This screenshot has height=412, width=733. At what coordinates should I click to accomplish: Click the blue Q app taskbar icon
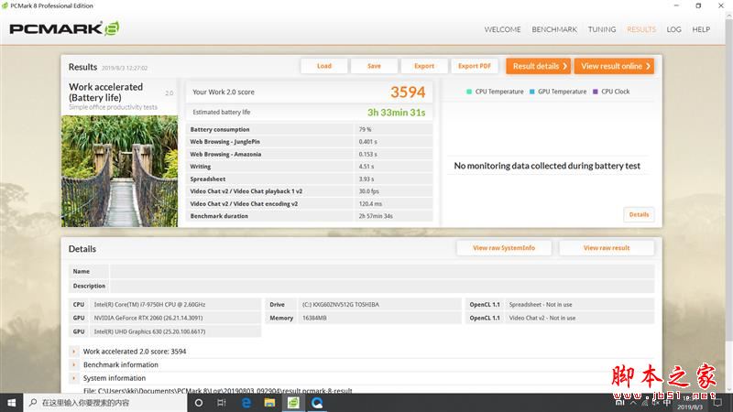coord(317,403)
